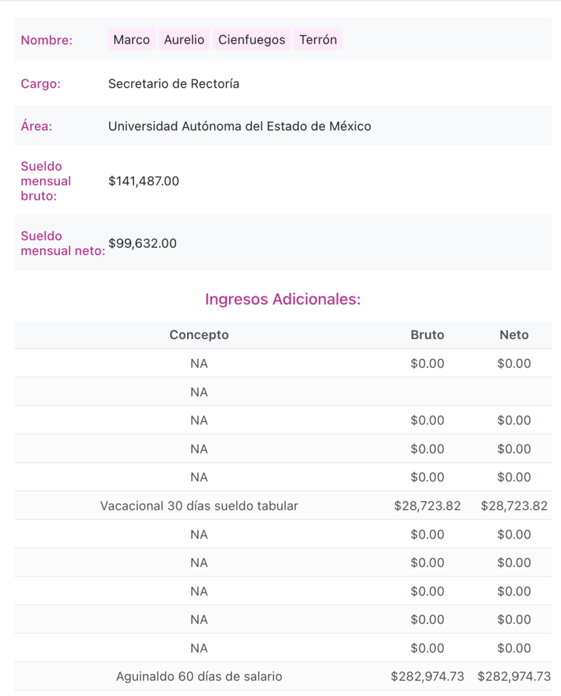Image resolution: width=561 pixels, height=696 pixels.
Task: Click the "Sueldo mensual bruto" label
Action: tap(46, 181)
